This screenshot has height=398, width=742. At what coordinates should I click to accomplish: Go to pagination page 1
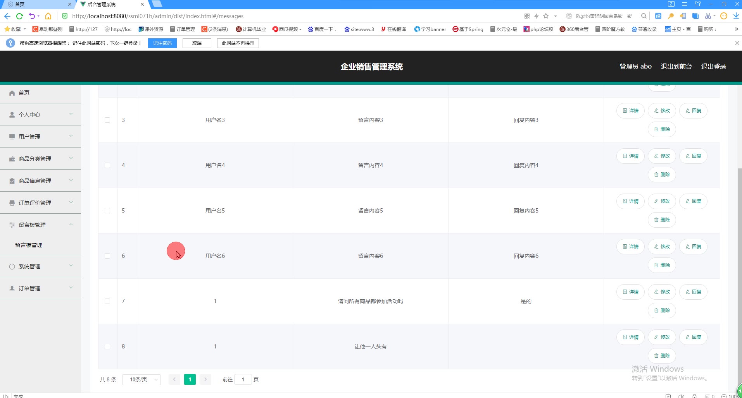point(190,379)
